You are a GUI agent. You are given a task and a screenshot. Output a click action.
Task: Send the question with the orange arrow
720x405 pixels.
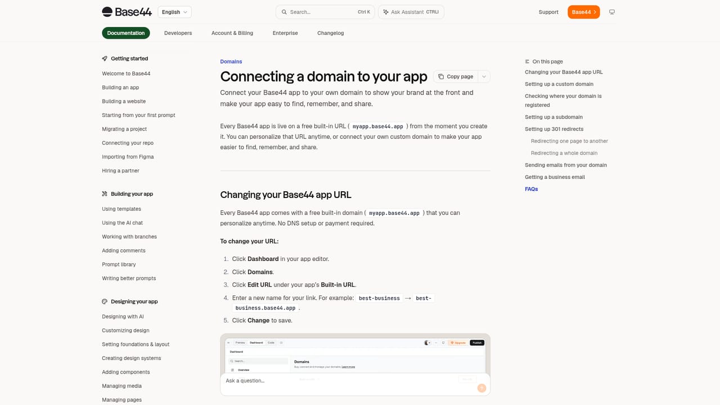pos(481,388)
